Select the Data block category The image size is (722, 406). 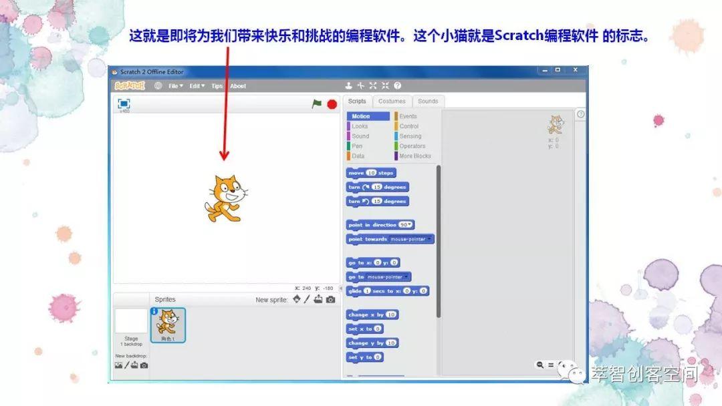click(368, 156)
